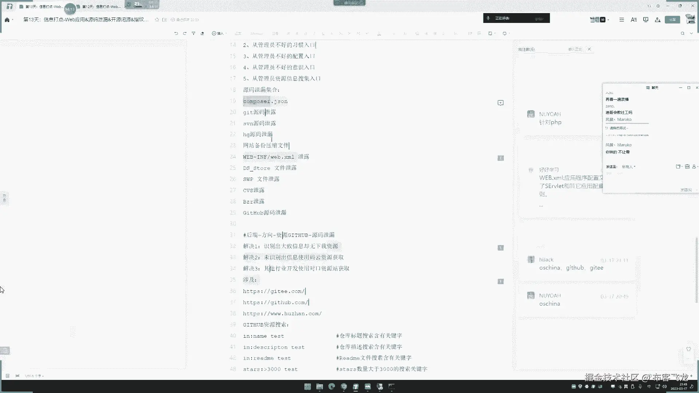
Task: Open the chat recipient 所有人 dropdown
Action: (629, 167)
